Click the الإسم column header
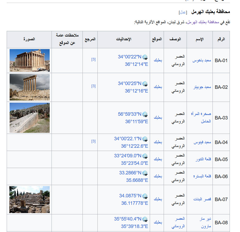 [200, 39]
